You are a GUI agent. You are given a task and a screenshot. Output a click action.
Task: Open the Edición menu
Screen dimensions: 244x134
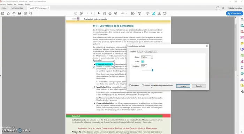pyautogui.click(x=10, y=4)
